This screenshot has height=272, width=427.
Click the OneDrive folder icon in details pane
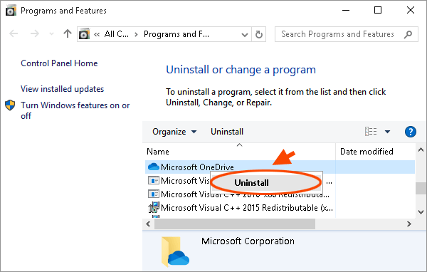coord(175,252)
